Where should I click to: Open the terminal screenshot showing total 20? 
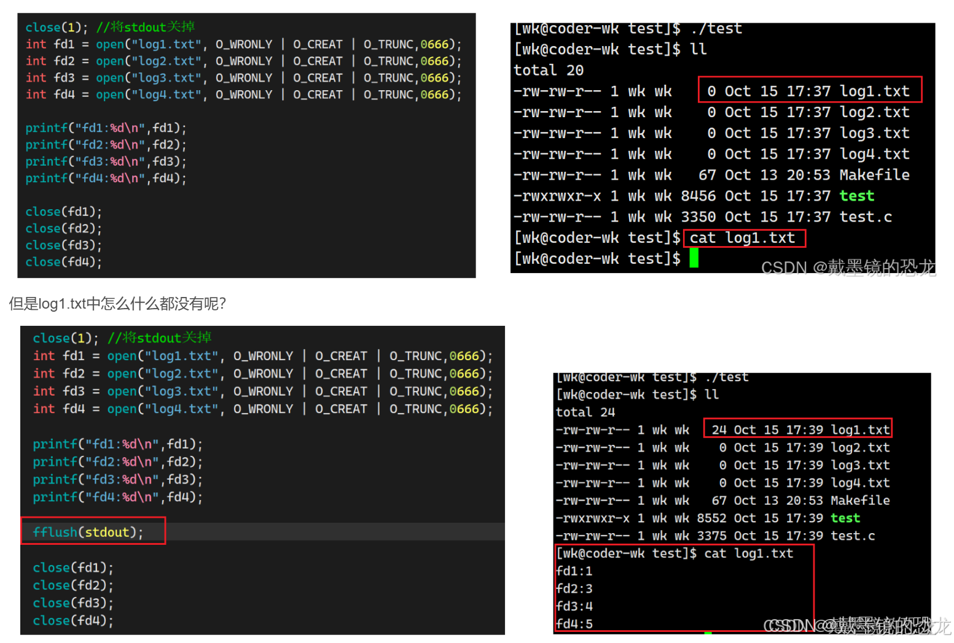coord(722,148)
